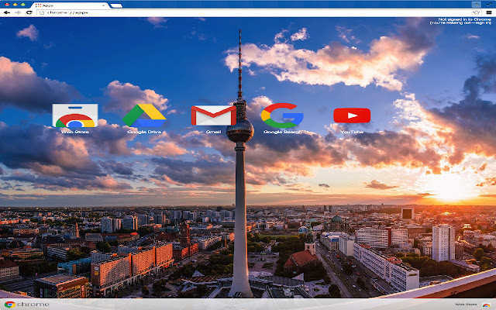
Task: Click the forward navigation arrow
Action: [x=18, y=12]
